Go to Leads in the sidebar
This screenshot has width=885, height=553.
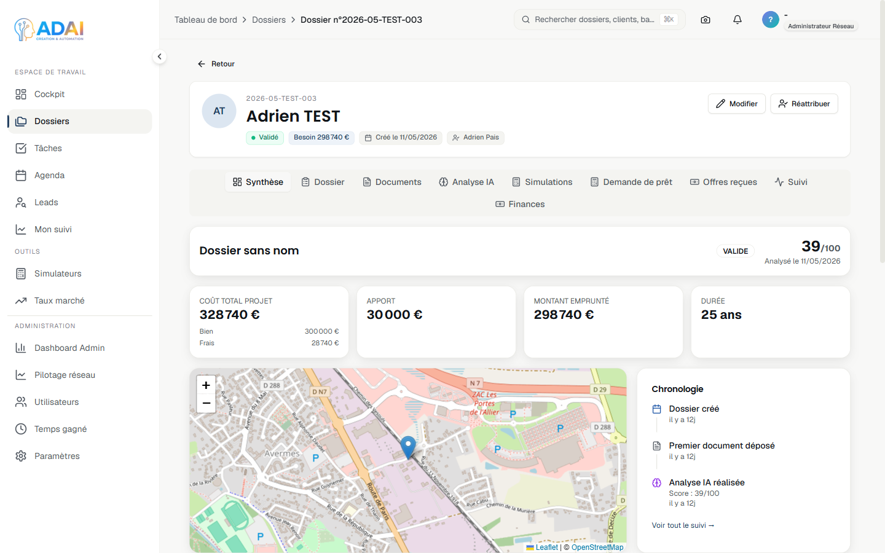[79, 202]
